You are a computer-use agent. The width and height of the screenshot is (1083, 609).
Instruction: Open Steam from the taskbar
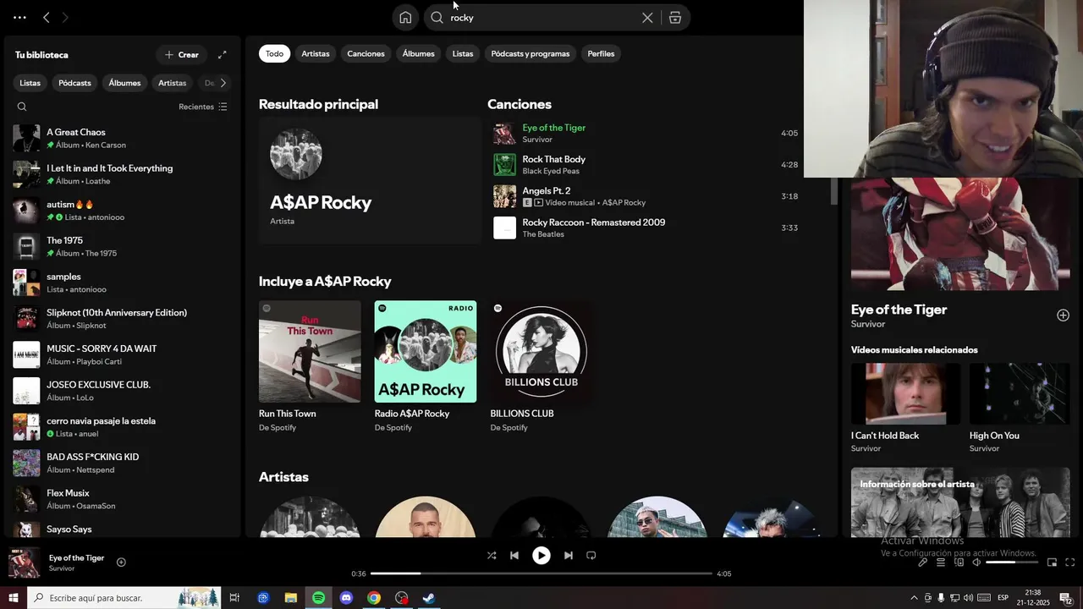[429, 598]
